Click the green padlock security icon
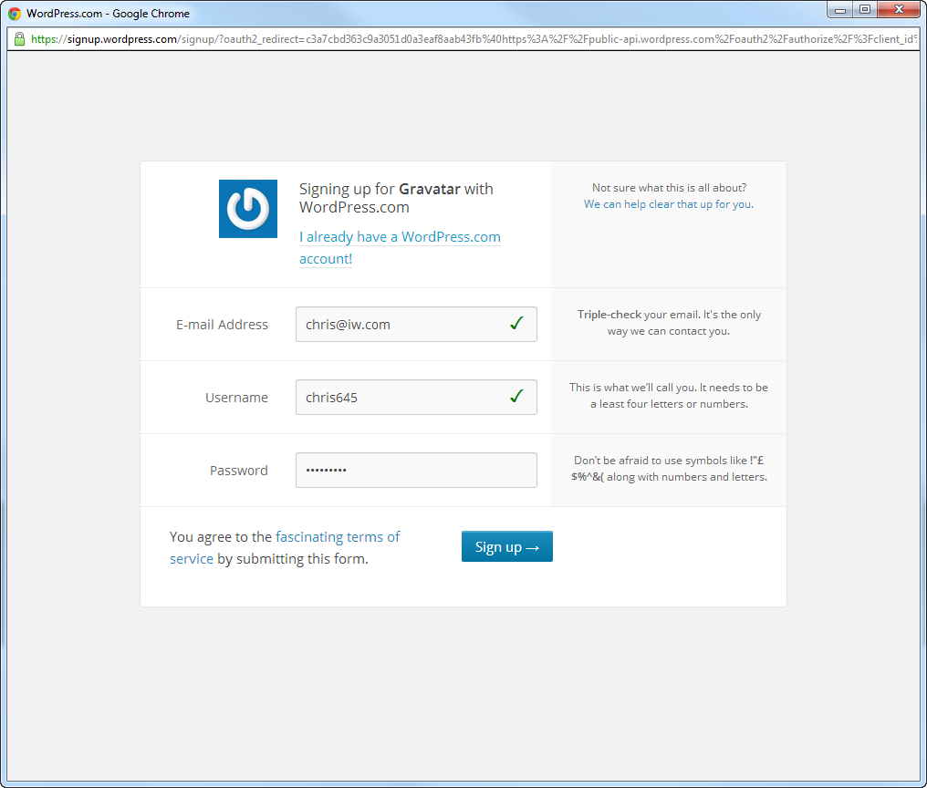927x788 pixels. point(19,39)
